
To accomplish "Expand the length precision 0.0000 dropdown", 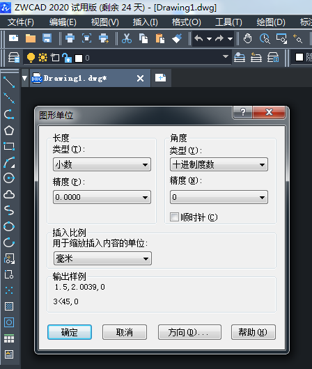I will [x=102, y=197].
